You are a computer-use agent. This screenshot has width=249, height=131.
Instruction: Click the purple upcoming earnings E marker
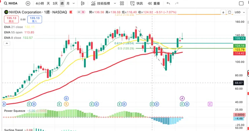click(210, 104)
